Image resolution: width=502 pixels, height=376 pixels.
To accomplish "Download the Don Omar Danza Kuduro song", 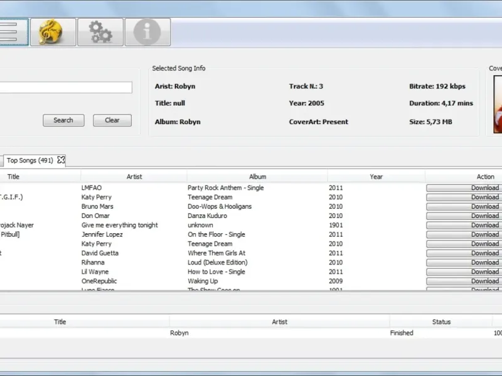I will coord(464,216).
